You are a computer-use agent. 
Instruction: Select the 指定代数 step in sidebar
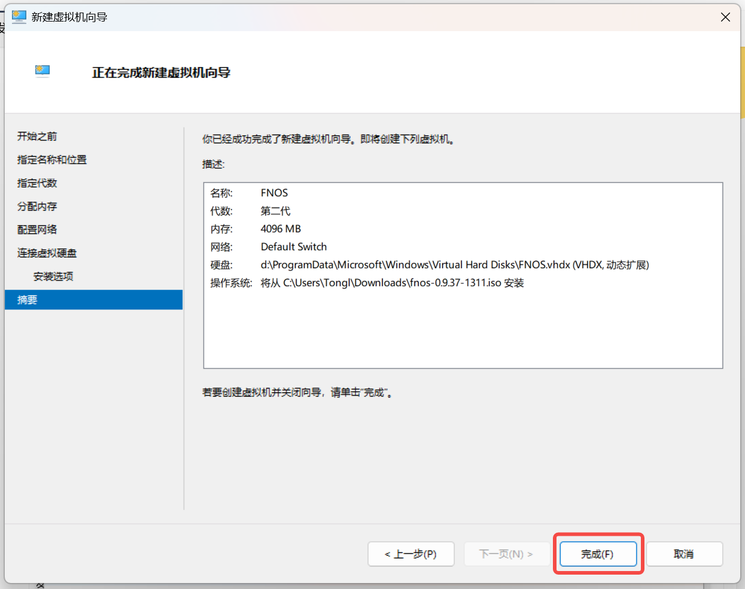coord(37,183)
